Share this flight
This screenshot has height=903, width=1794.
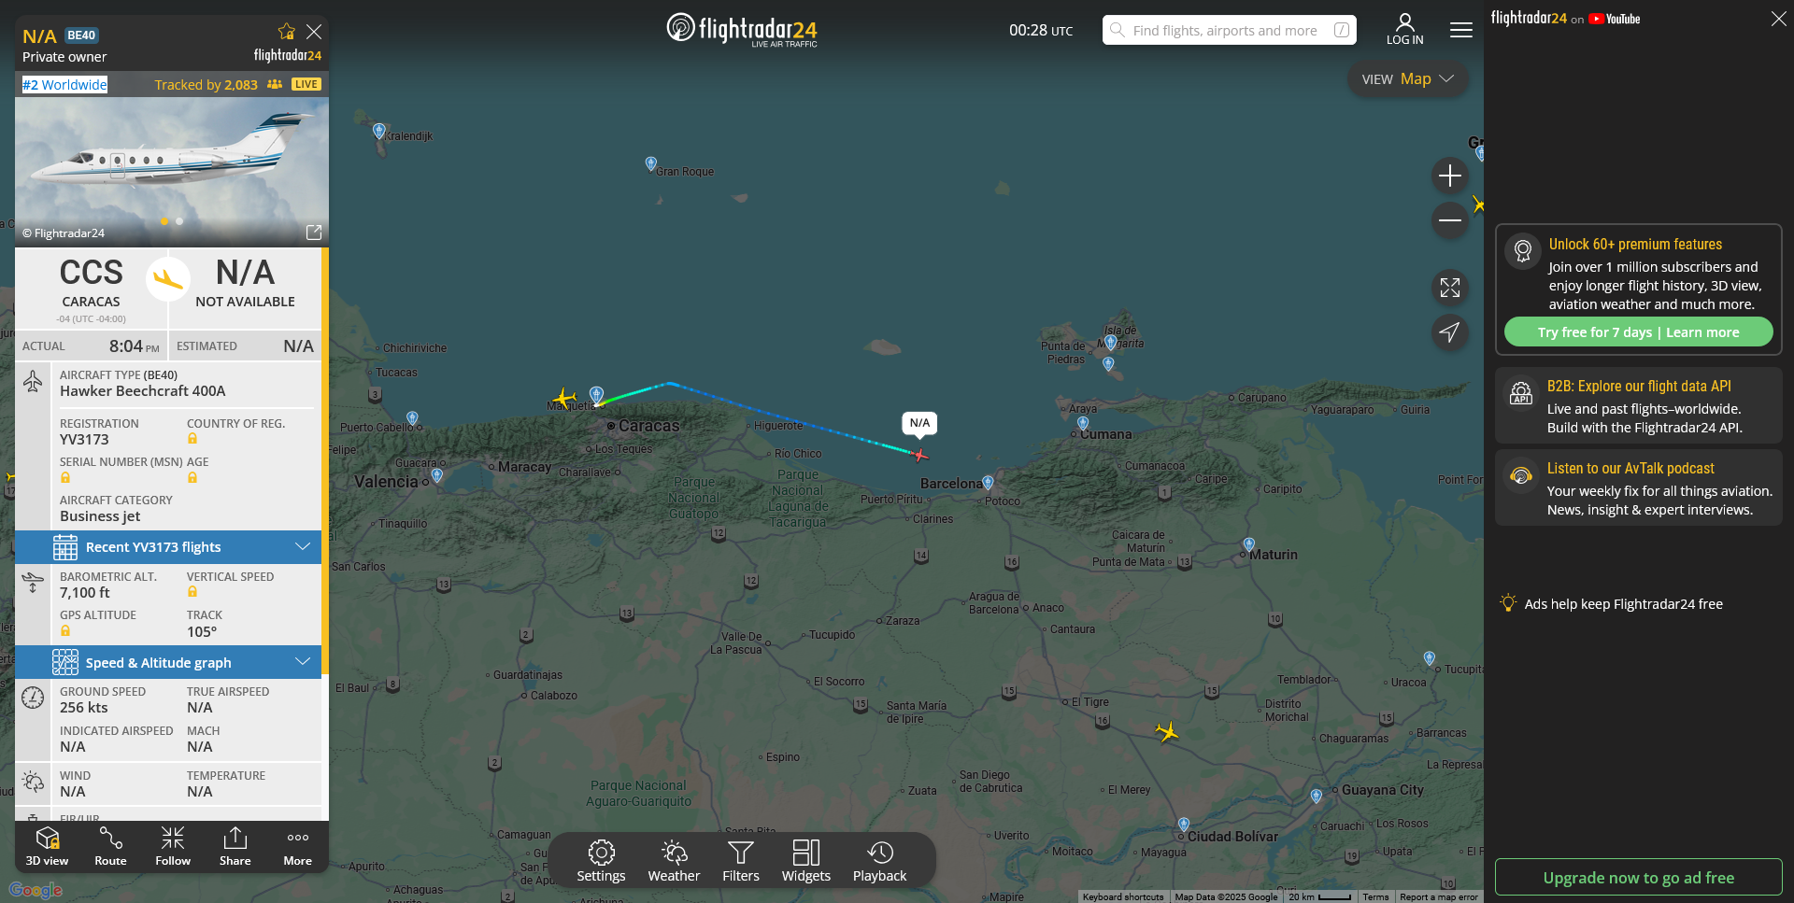pyautogui.click(x=235, y=846)
